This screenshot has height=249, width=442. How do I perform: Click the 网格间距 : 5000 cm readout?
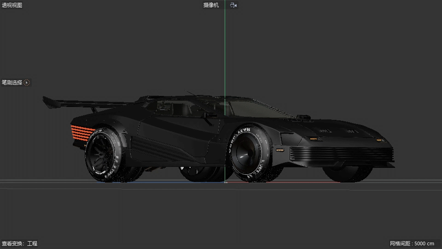click(412, 243)
